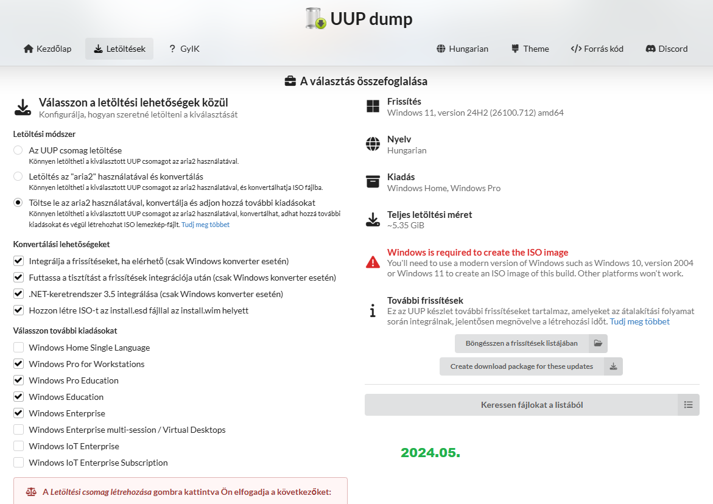Check the Windows IoT Enterprise Subscription checkbox
This screenshot has height=504, width=713.
click(x=19, y=462)
